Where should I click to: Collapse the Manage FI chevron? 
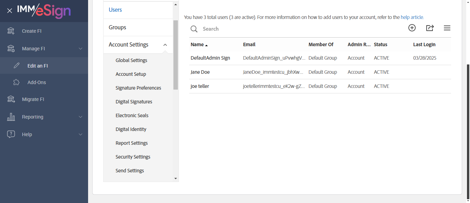(81, 49)
